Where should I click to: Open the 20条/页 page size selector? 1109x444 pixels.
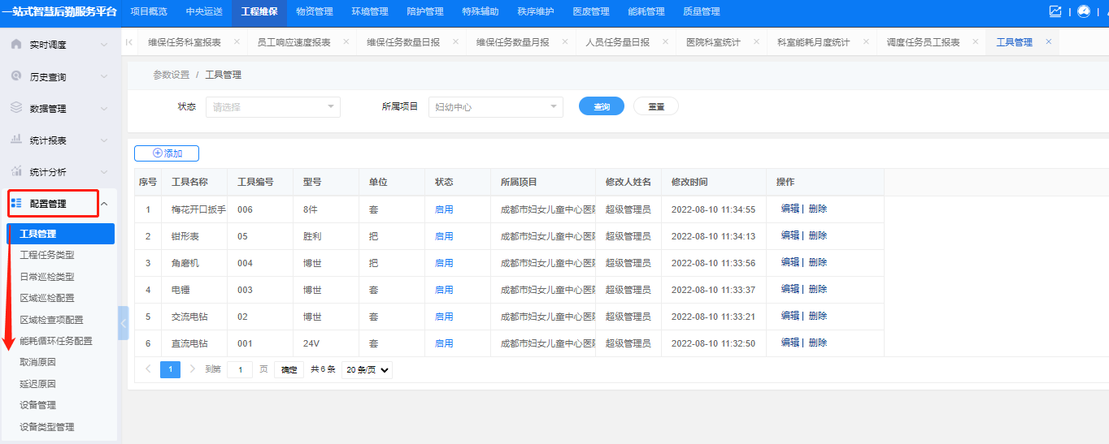point(367,369)
